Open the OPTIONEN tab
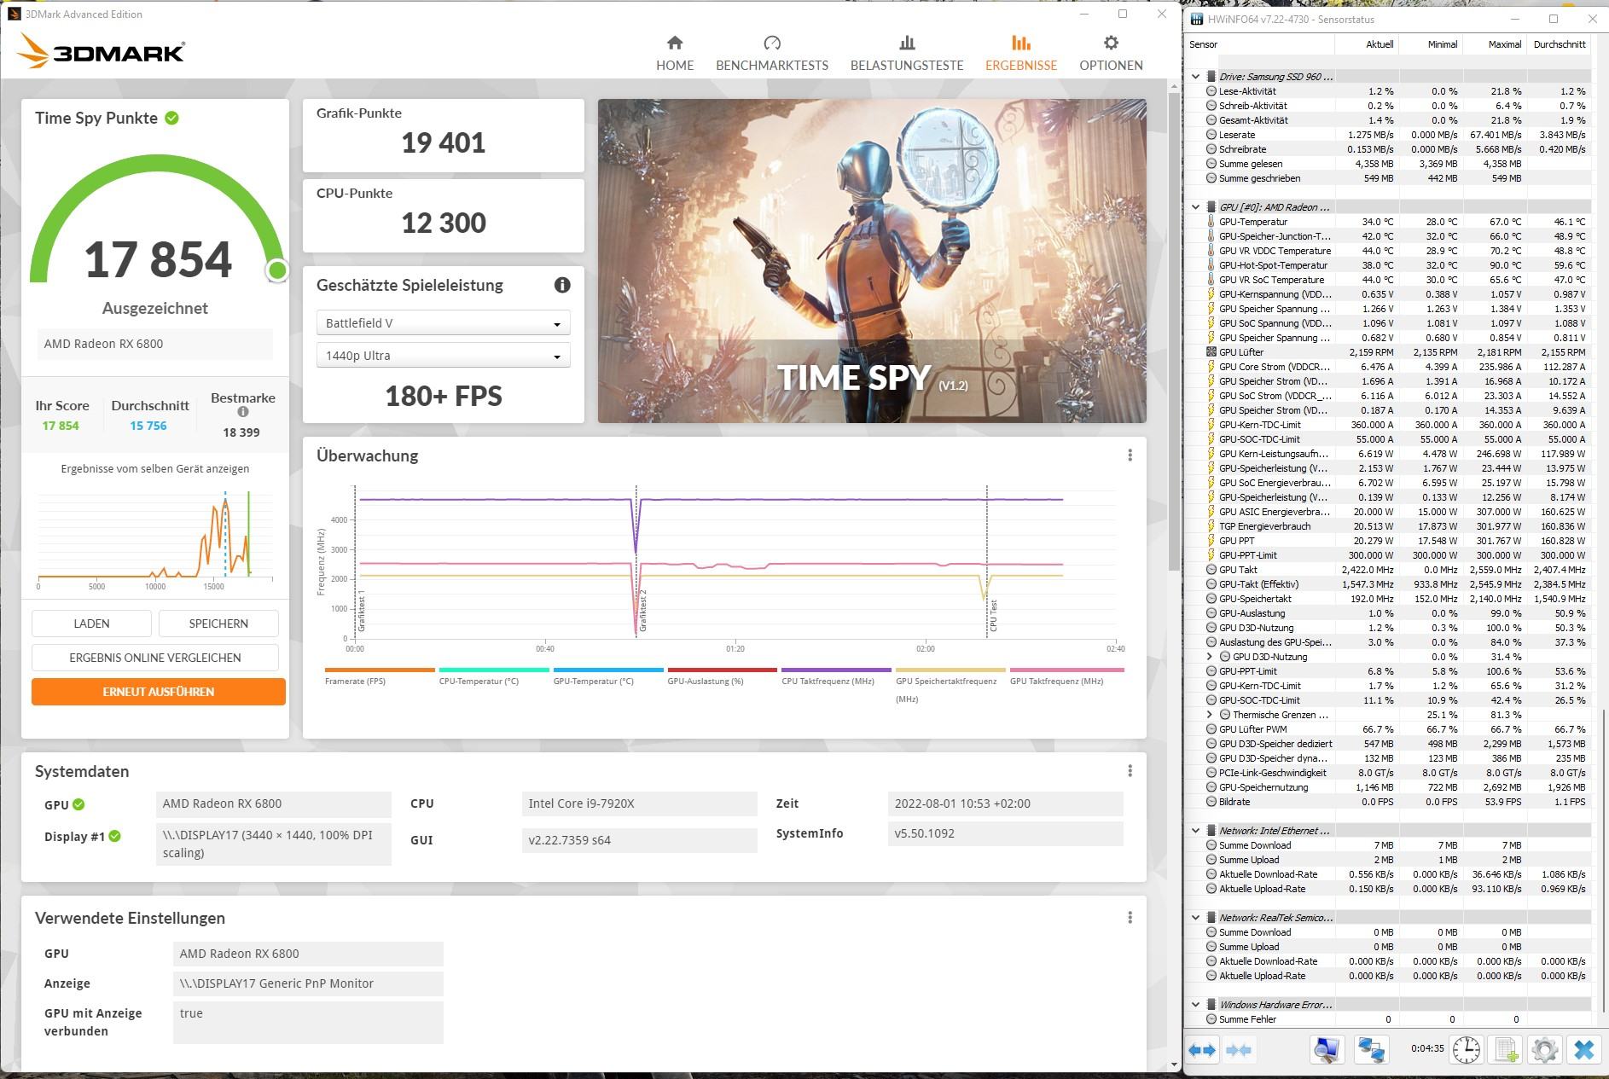Image resolution: width=1609 pixels, height=1079 pixels. (x=1111, y=53)
